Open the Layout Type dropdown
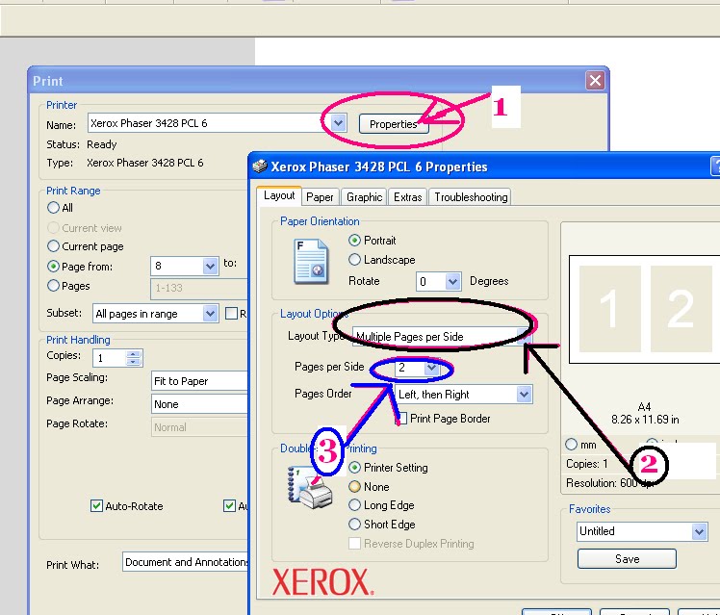This screenshot has width=720, height=615. 524,337
